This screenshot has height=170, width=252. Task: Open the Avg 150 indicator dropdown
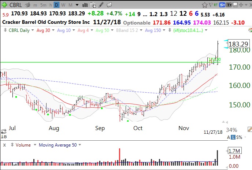point(164,30)
